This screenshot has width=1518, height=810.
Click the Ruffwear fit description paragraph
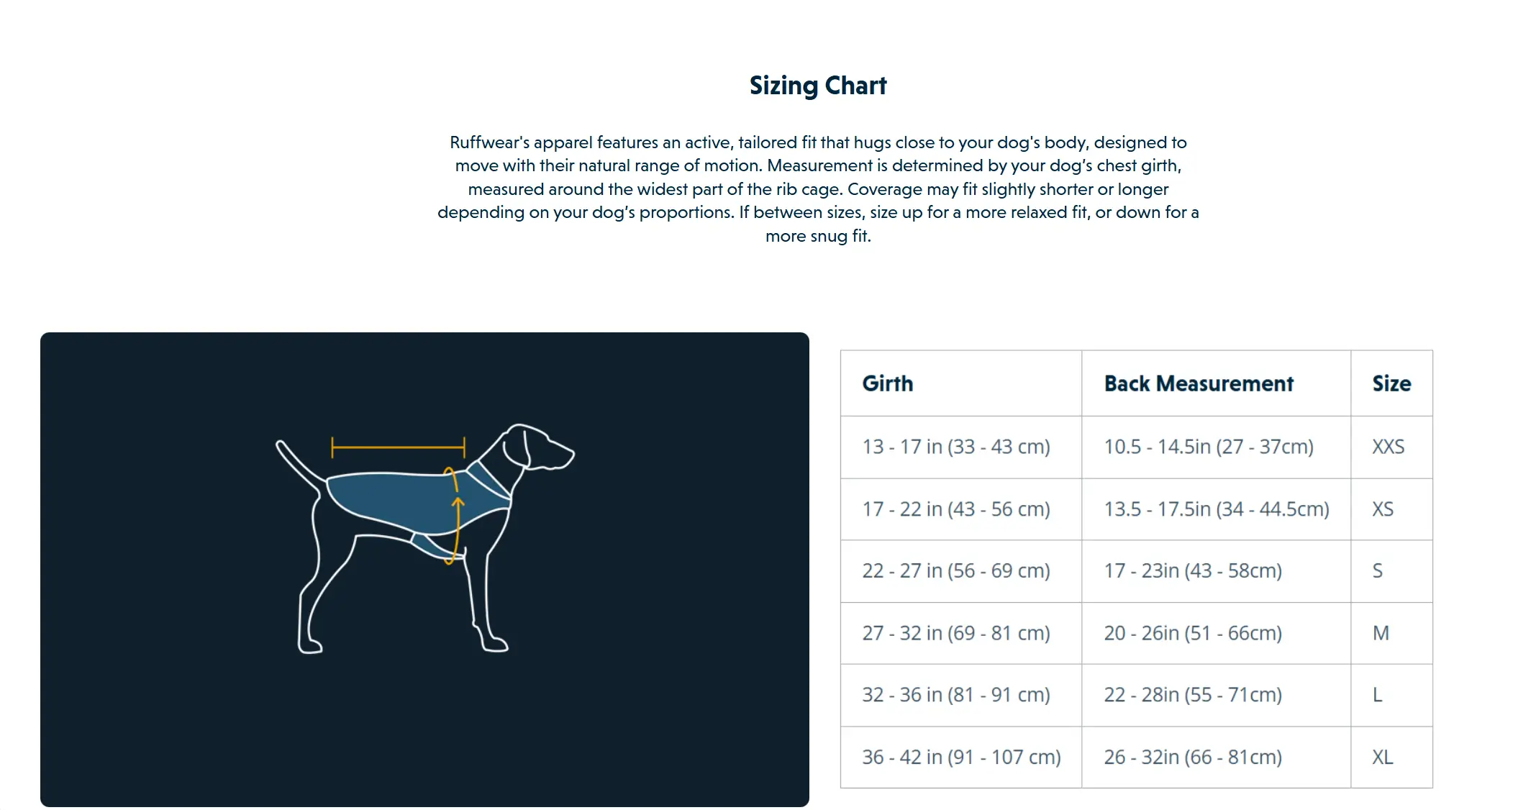tap(818, 188)
